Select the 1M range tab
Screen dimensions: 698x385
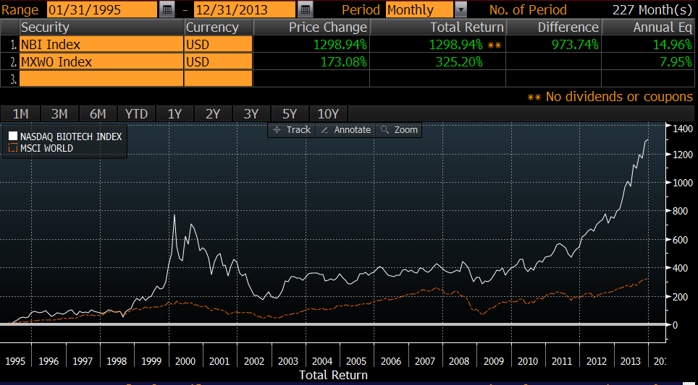[x=20, y=114]
